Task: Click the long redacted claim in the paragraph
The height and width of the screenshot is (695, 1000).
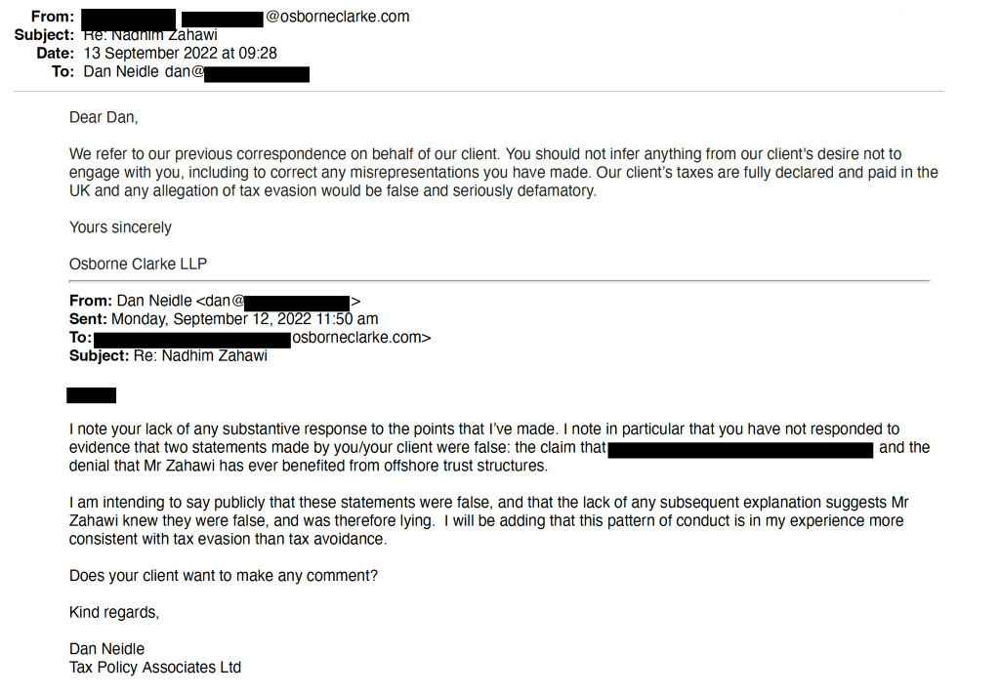Action: click(740, 450)
